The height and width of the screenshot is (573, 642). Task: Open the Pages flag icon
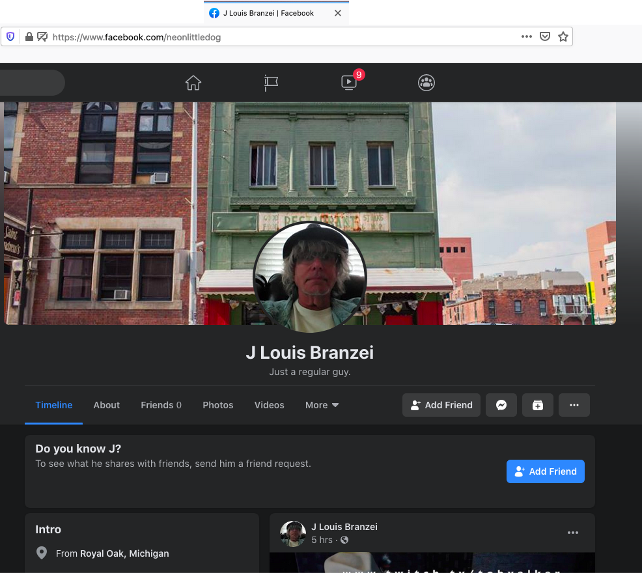tap(272, 83)
